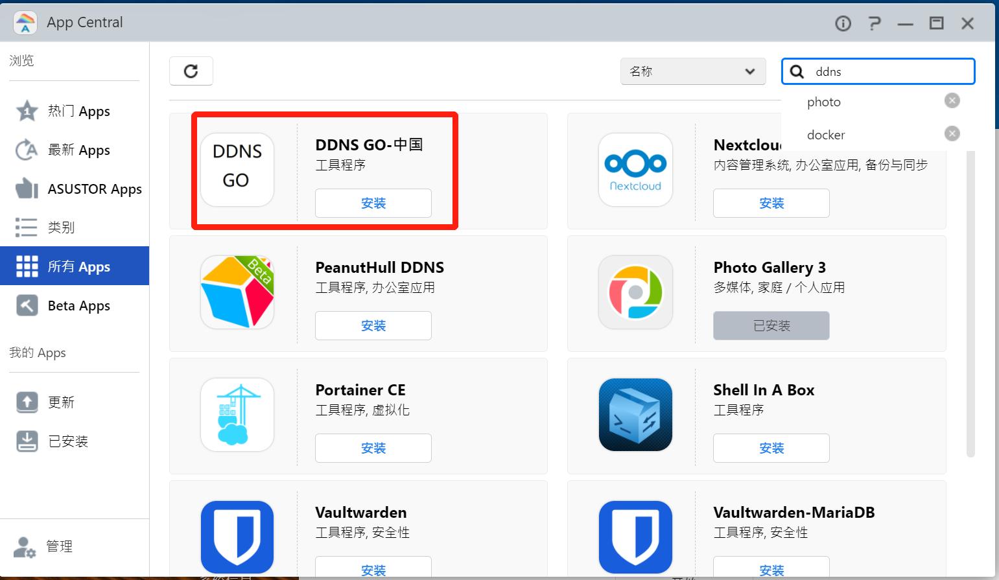Click the app list vertical scrollbar
Viewport: 999px width, 580px height.
tap(970, 305)
